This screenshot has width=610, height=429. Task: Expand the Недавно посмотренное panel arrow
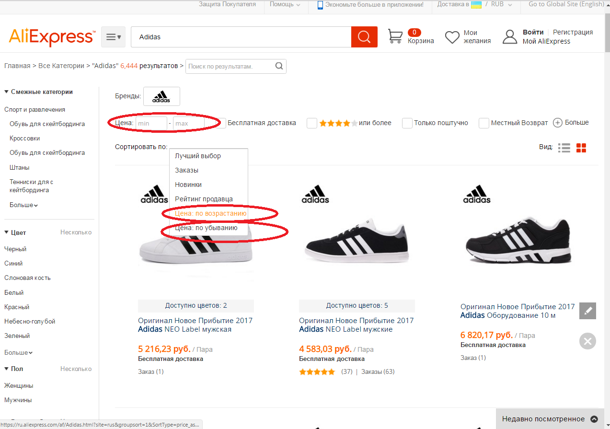[594, 419]
